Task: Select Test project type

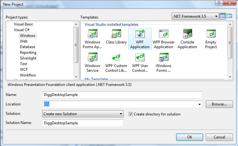Action: pyautogui.click(x=23, y=64)
